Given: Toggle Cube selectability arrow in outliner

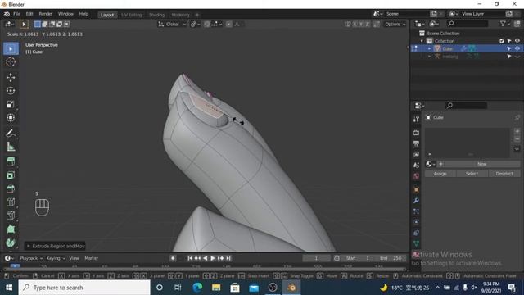Looking at the screenshot, I should [x=509, y=48].
